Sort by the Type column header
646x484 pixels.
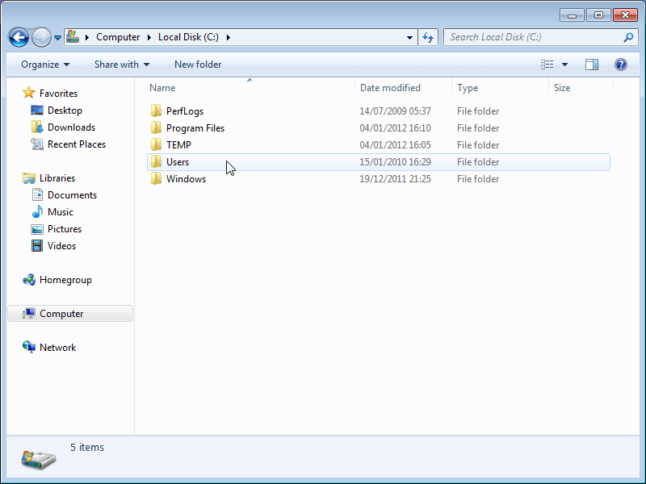(501, 88)
